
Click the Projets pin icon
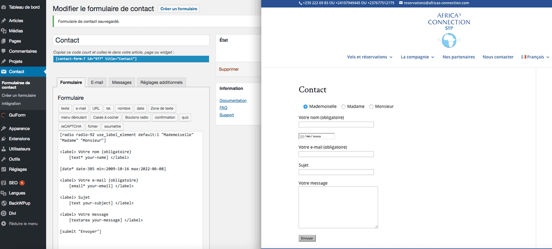(4, 61)
